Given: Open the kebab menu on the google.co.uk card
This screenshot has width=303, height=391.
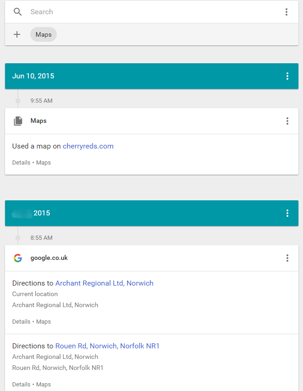Looking at the screenshot, I should tap(287, 258).
